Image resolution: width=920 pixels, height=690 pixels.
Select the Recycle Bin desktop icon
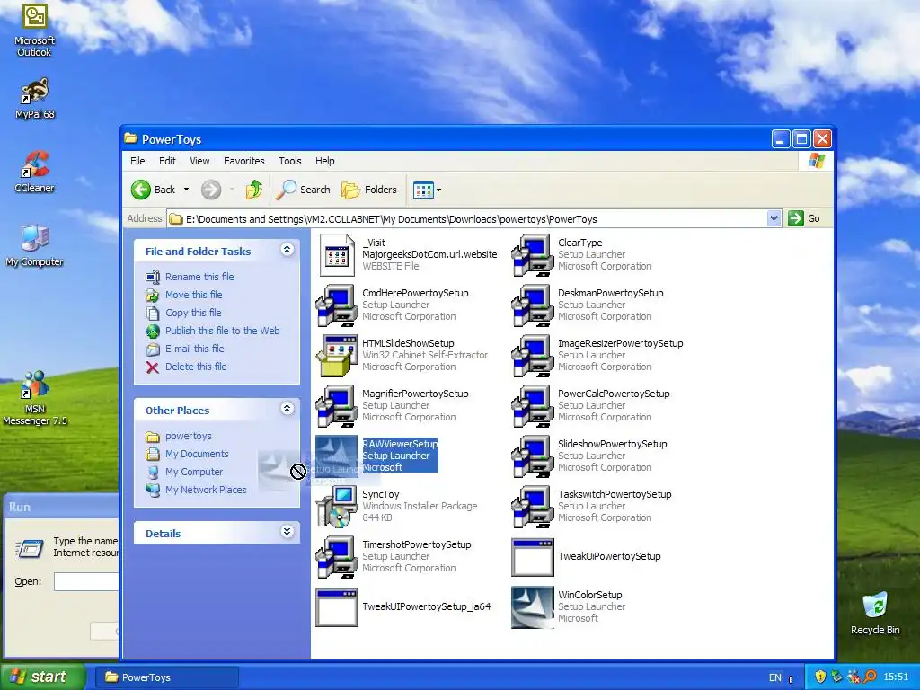point(875,613)
